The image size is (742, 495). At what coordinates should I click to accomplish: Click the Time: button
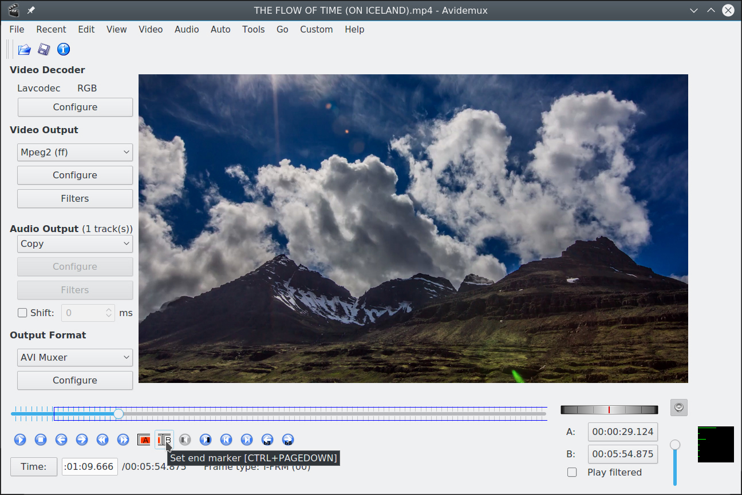tap(34, 466)
